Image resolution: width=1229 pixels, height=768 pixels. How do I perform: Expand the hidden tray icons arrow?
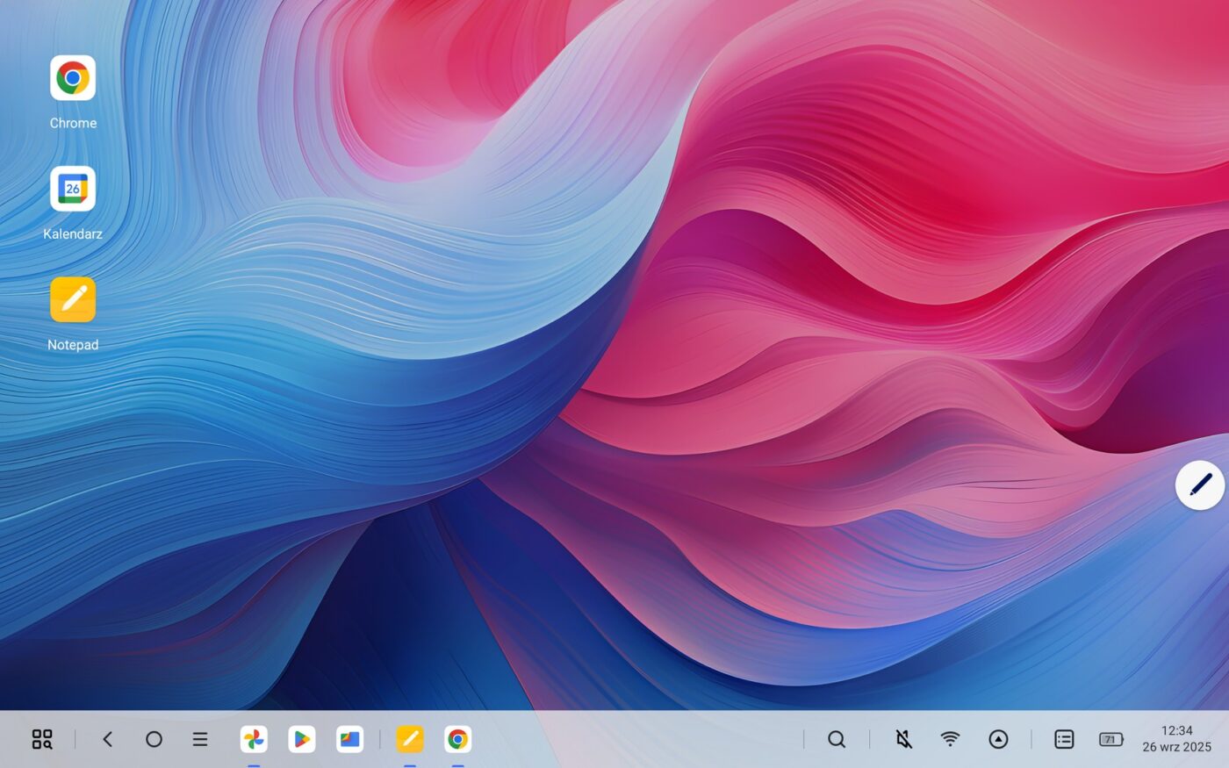[998, 739]
